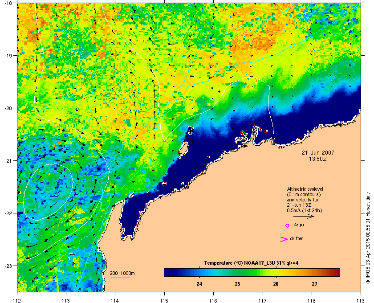Click the cyan bathymetry legend line
This screenshot has width=374, height=303.
(119, 278)
